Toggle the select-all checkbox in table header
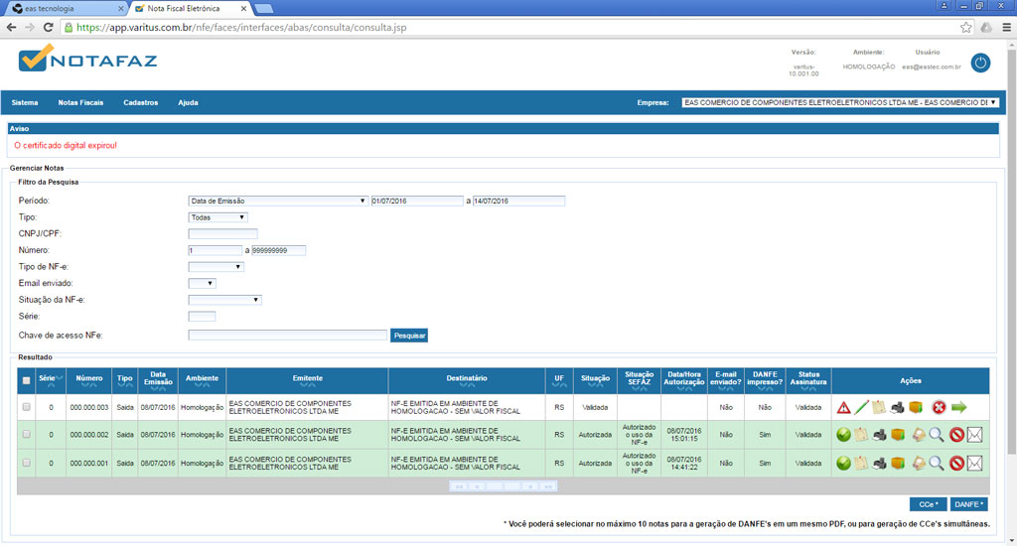 [x=27, y=380]
